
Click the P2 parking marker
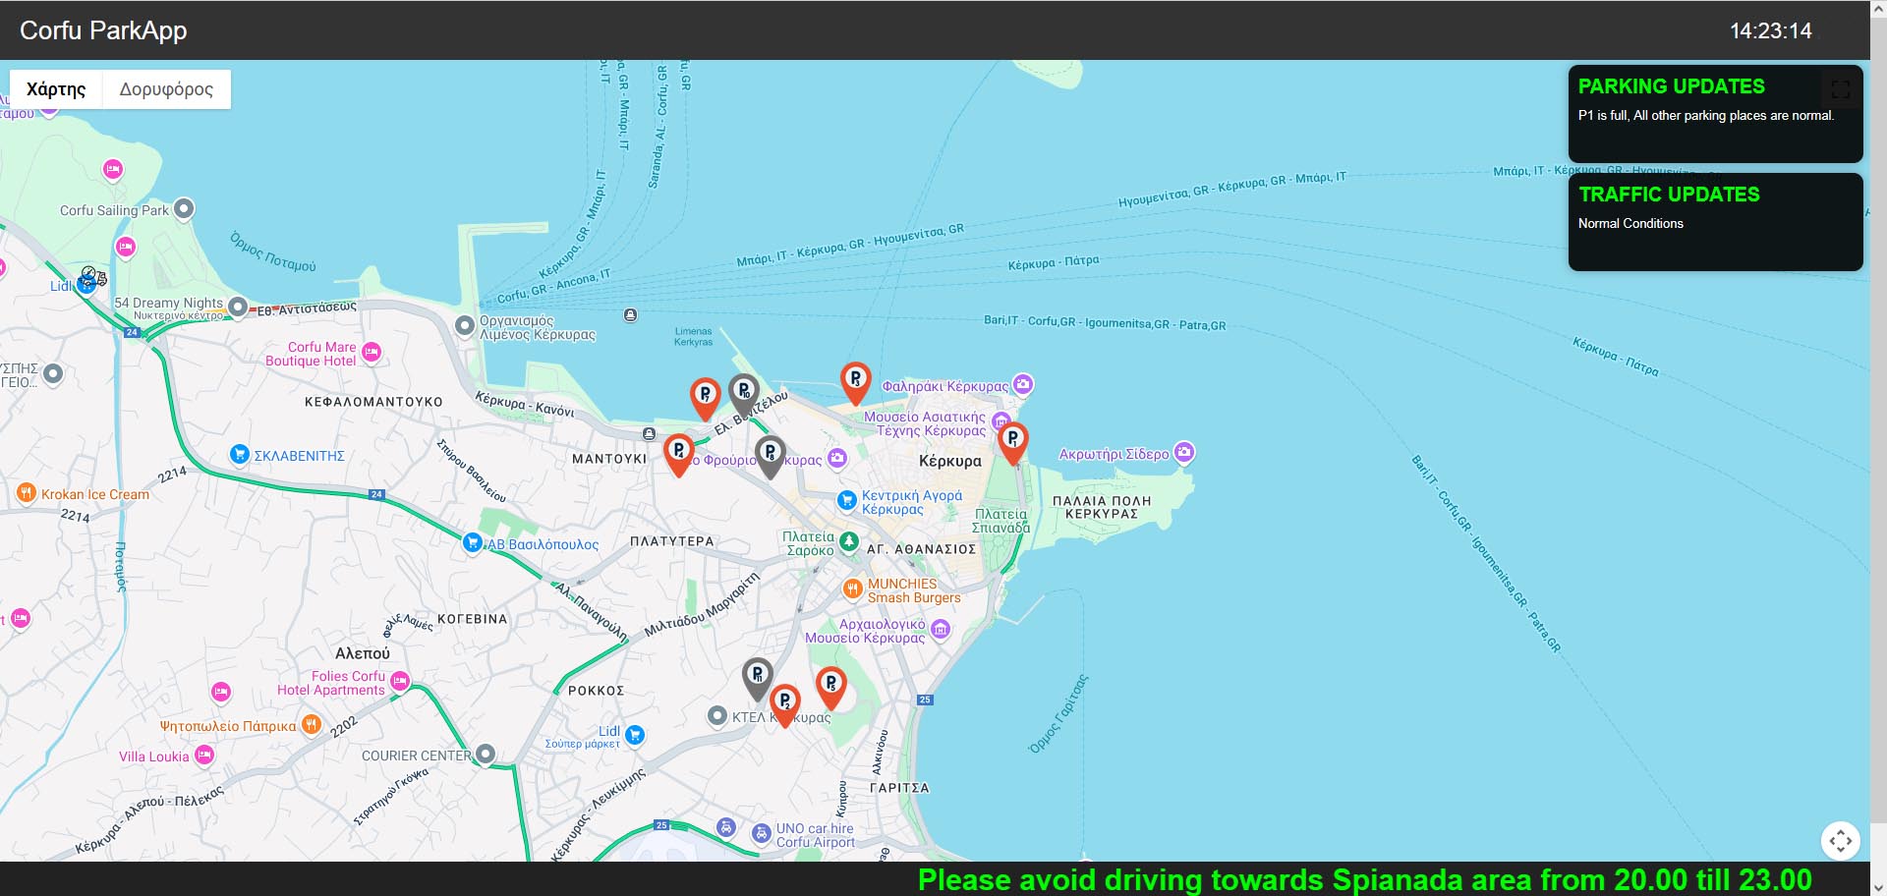point(784,702)
